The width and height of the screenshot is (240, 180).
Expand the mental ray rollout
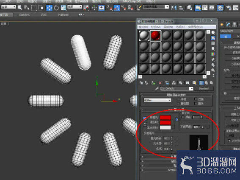pos(159,170)
